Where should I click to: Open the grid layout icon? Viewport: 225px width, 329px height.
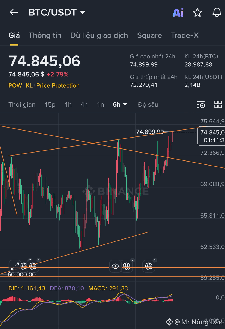pos(218,104)
